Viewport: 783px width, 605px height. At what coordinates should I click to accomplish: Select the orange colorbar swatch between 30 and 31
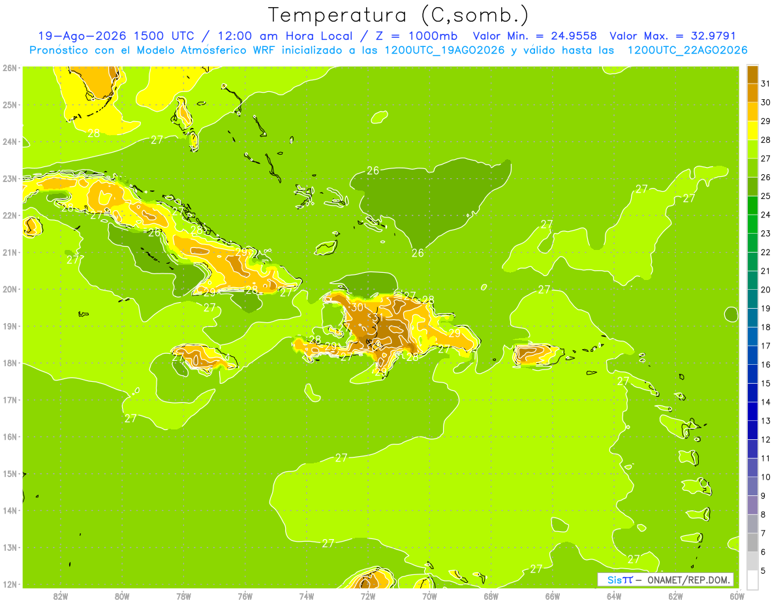752,93
